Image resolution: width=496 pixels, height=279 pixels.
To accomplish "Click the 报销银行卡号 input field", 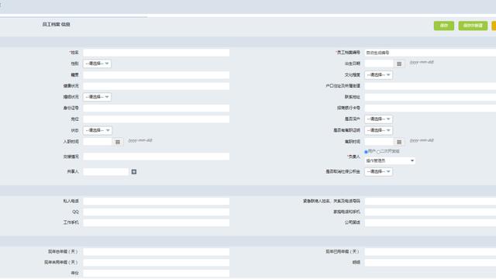I will pos(430,108).
